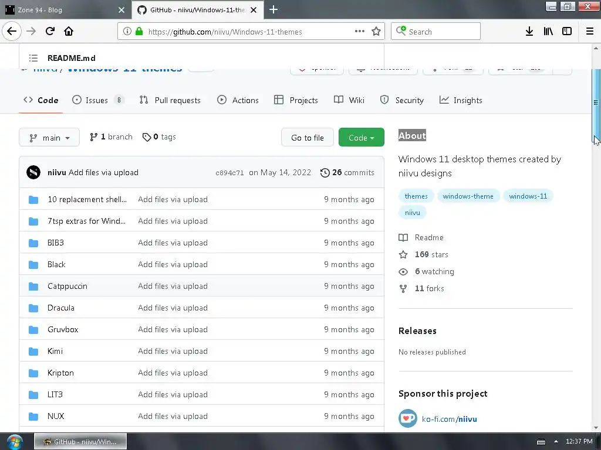Image resolution: width=601 pixels, height=450 pixels.
Task: Open the Projects tab
Action: coord(296,100)
